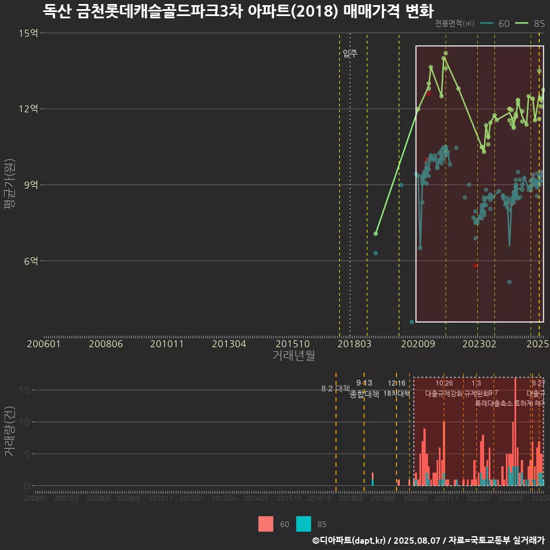
Task: Click the 입주 marker label
Action: 349,53
